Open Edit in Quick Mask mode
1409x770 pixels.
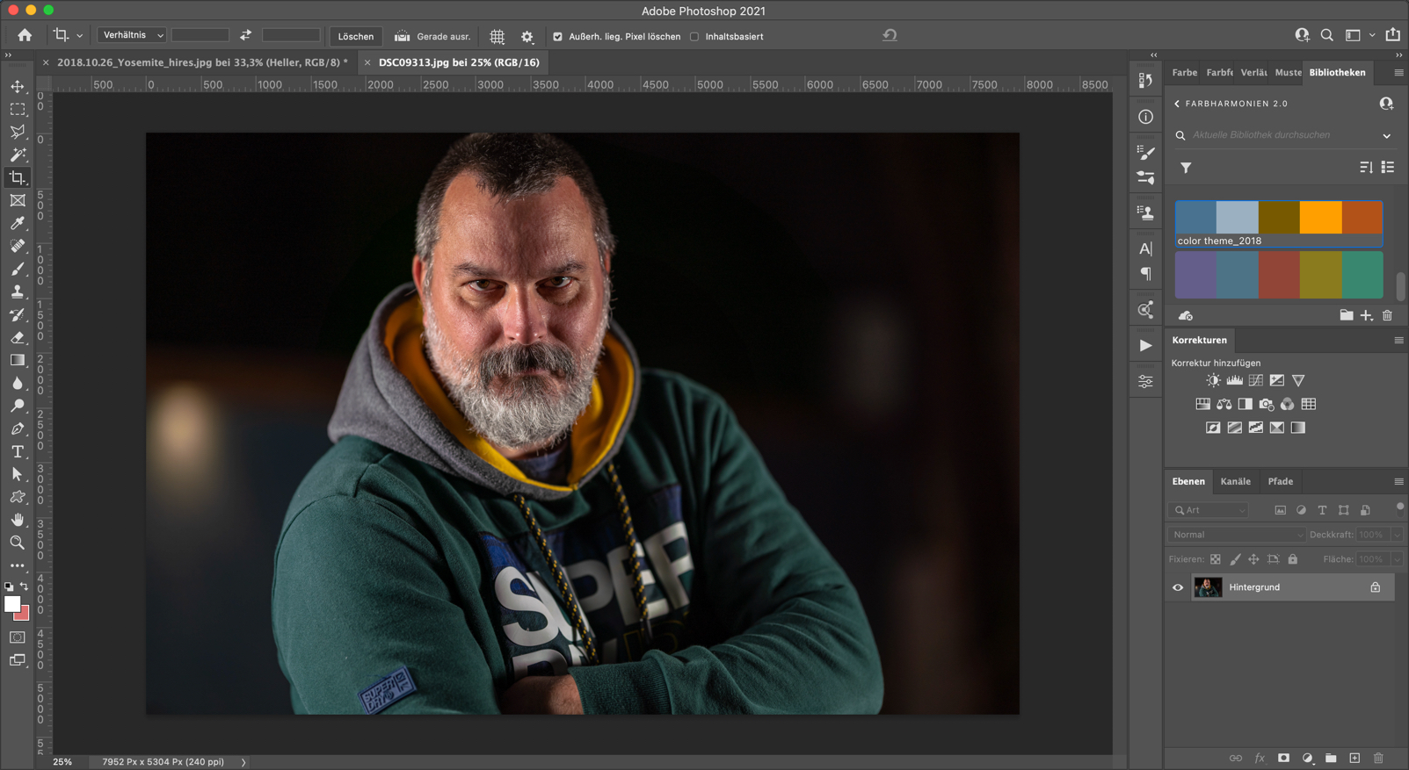click(x=18, y=637)
